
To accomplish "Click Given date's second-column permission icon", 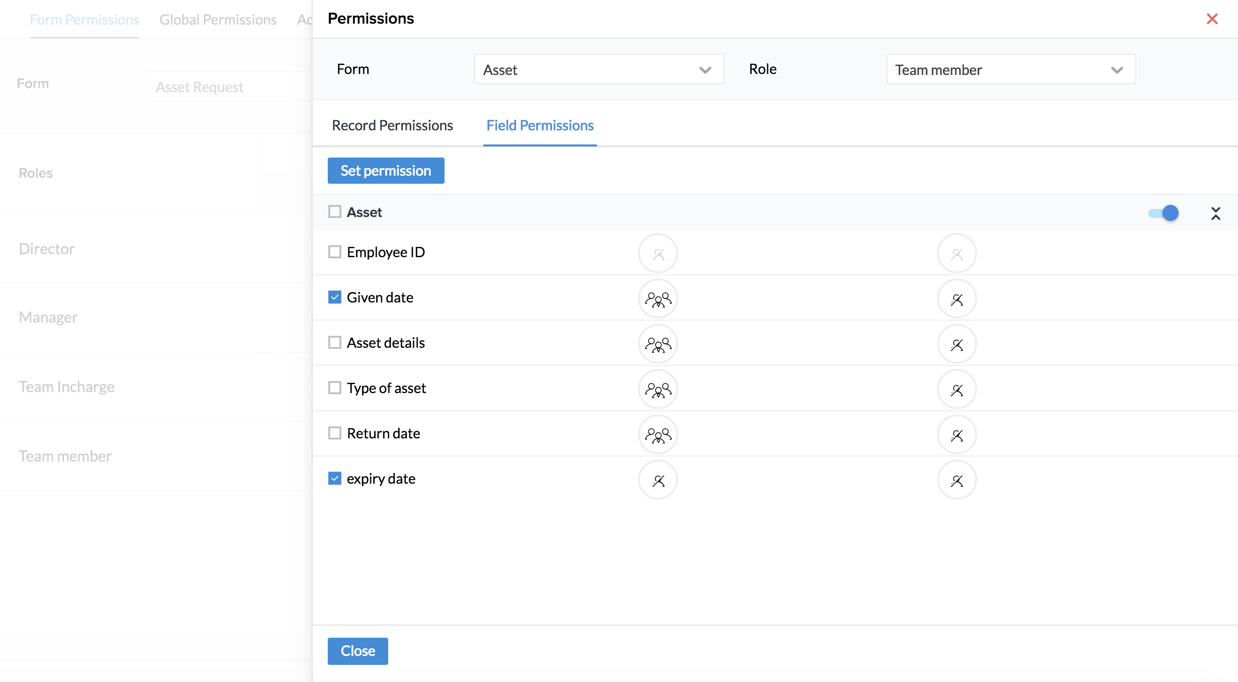I will point(957,299).
